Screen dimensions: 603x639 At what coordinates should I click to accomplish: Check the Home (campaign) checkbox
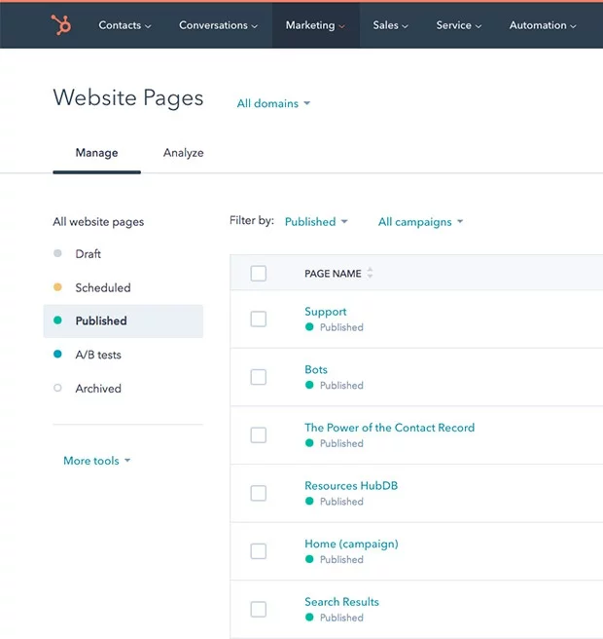pyautogui.click(x=259, y=551)
